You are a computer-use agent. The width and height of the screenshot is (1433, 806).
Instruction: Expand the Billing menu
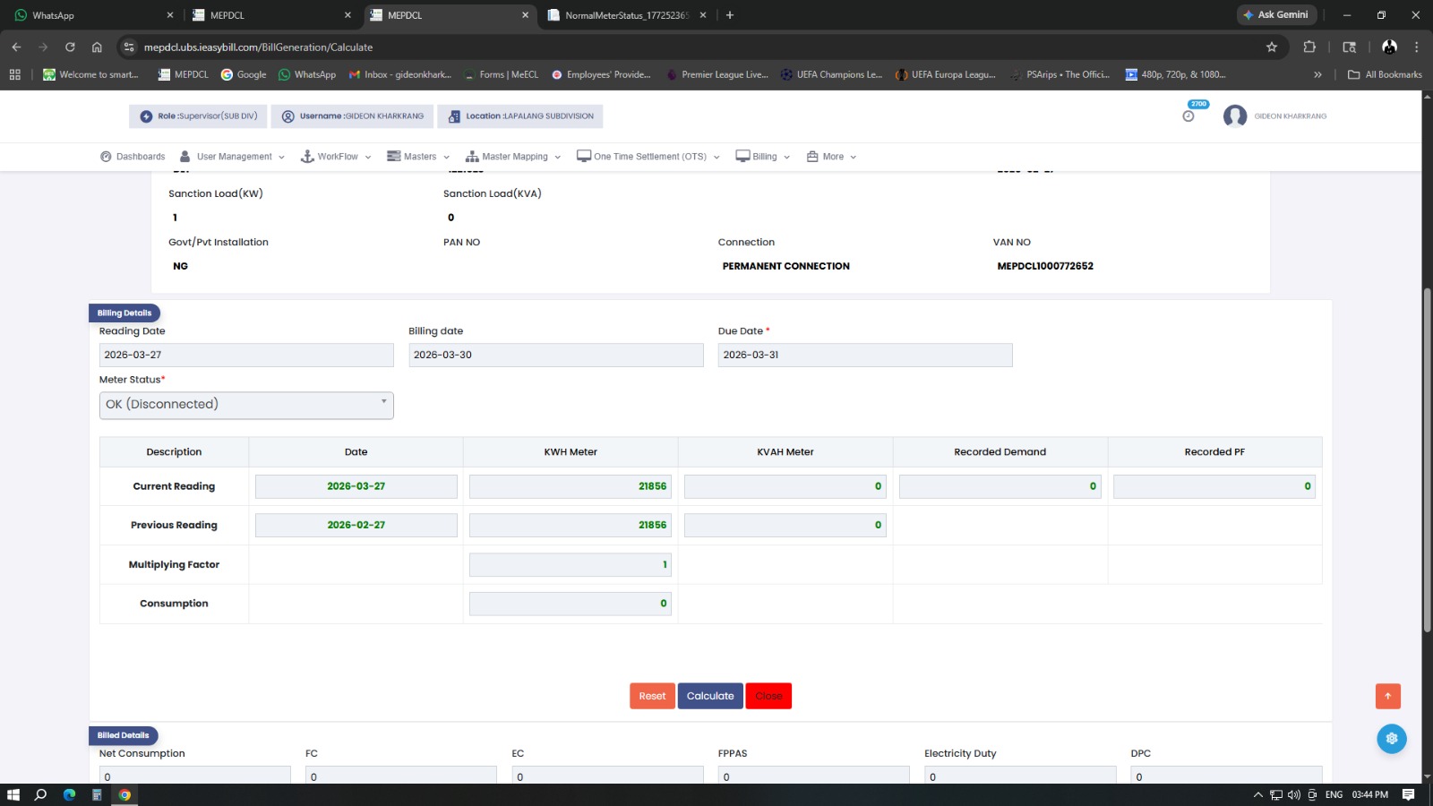pyautogui.click(x=763, y=157)
